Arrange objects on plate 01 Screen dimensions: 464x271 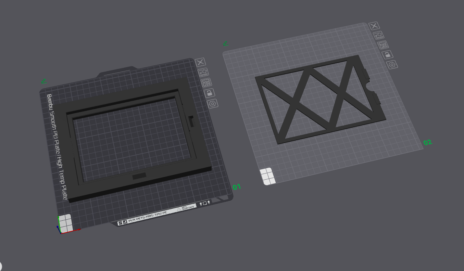206,82
